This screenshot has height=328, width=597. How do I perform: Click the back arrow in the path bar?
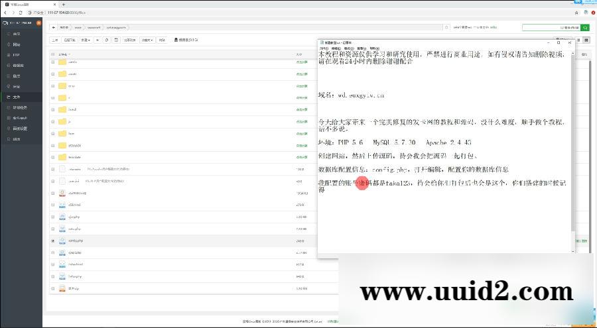(x=54, y=28)
